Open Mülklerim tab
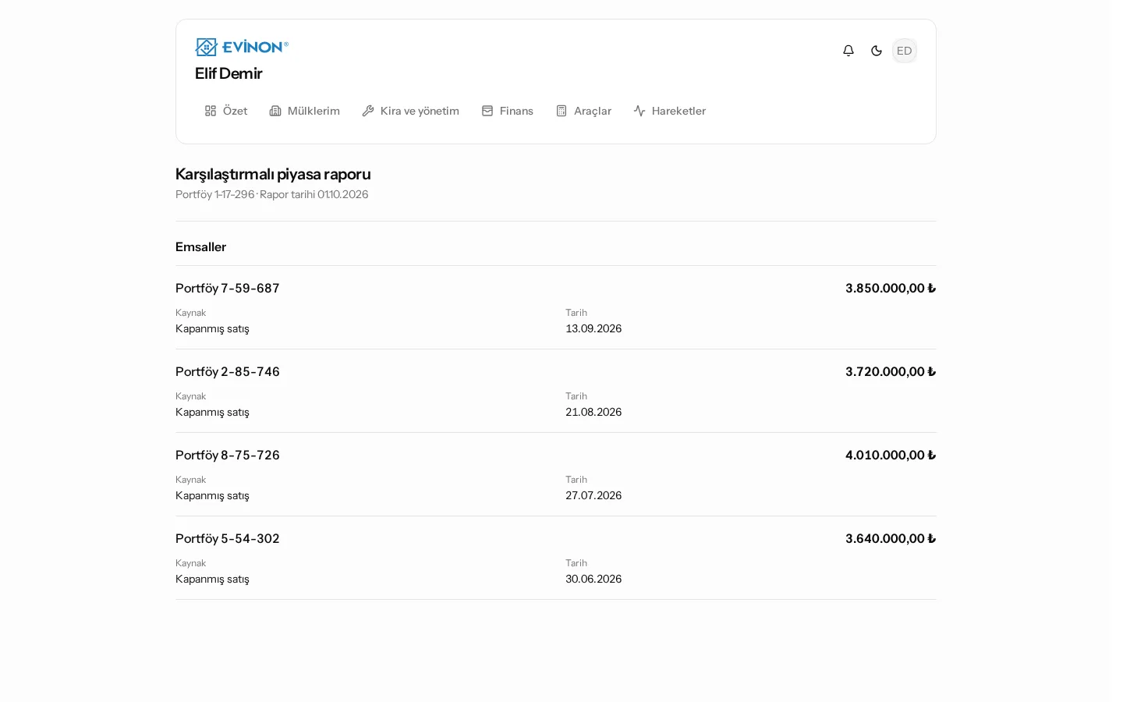 pyautogui.click(x=305, y=111)
